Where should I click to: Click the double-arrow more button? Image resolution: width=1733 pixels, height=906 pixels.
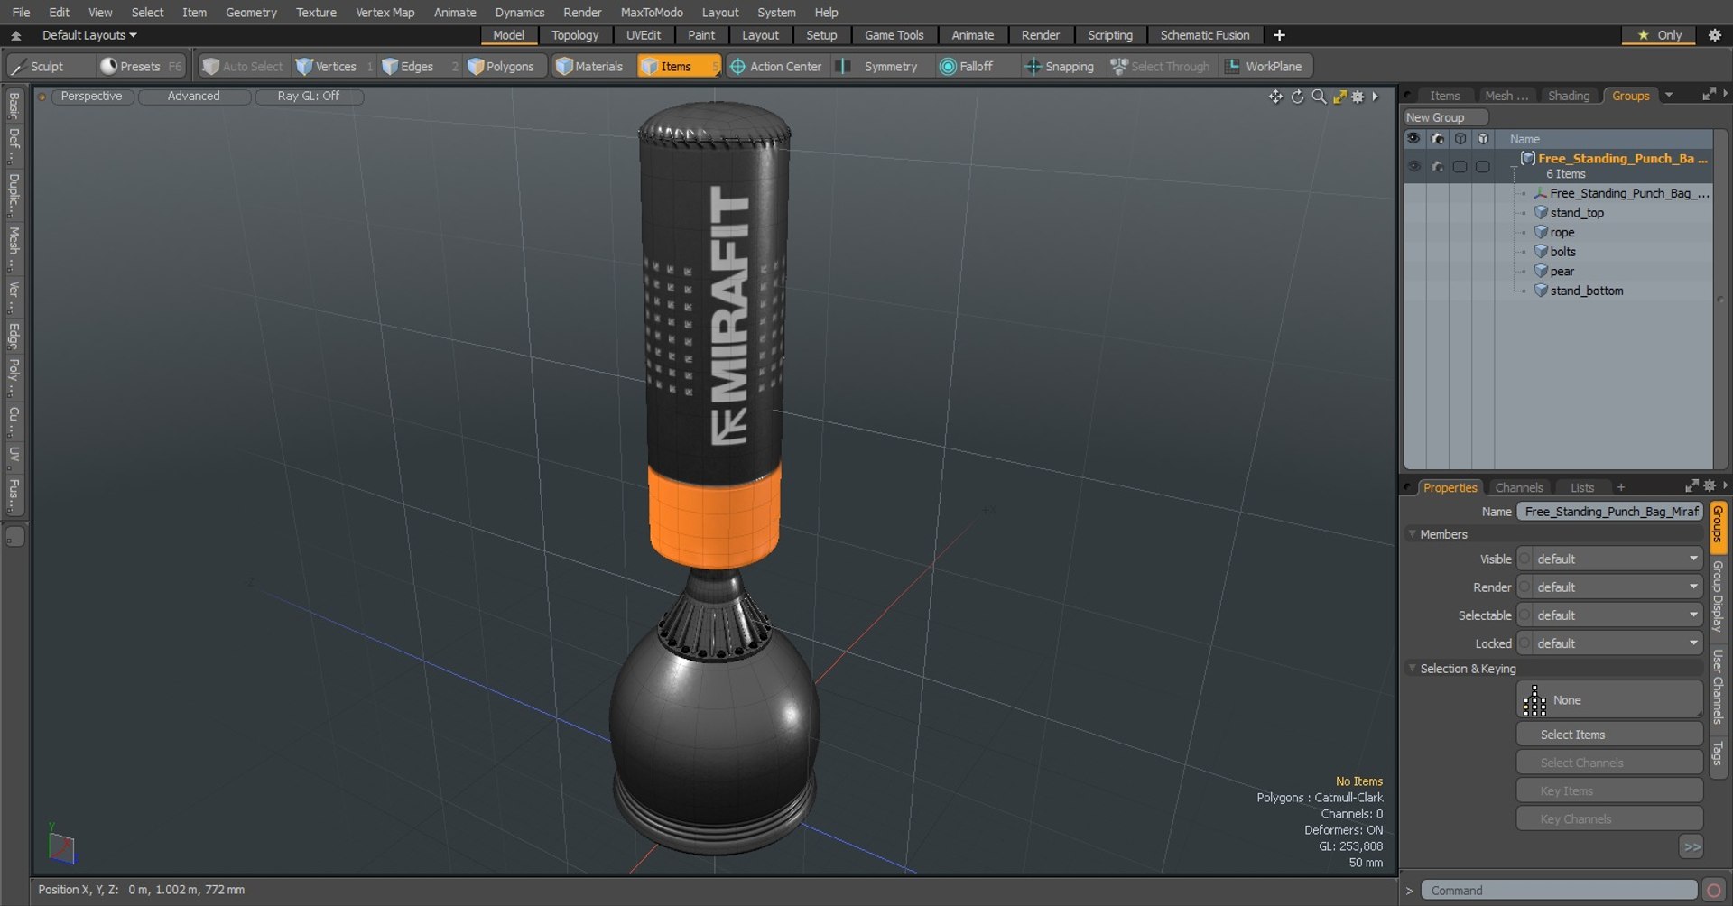tap(1691, 846)
